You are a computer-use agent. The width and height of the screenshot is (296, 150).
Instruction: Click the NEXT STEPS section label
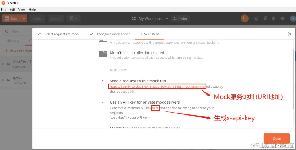click(119, 70)
